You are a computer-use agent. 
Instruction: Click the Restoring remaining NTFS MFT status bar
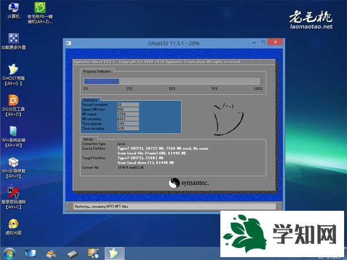(174, 206)
